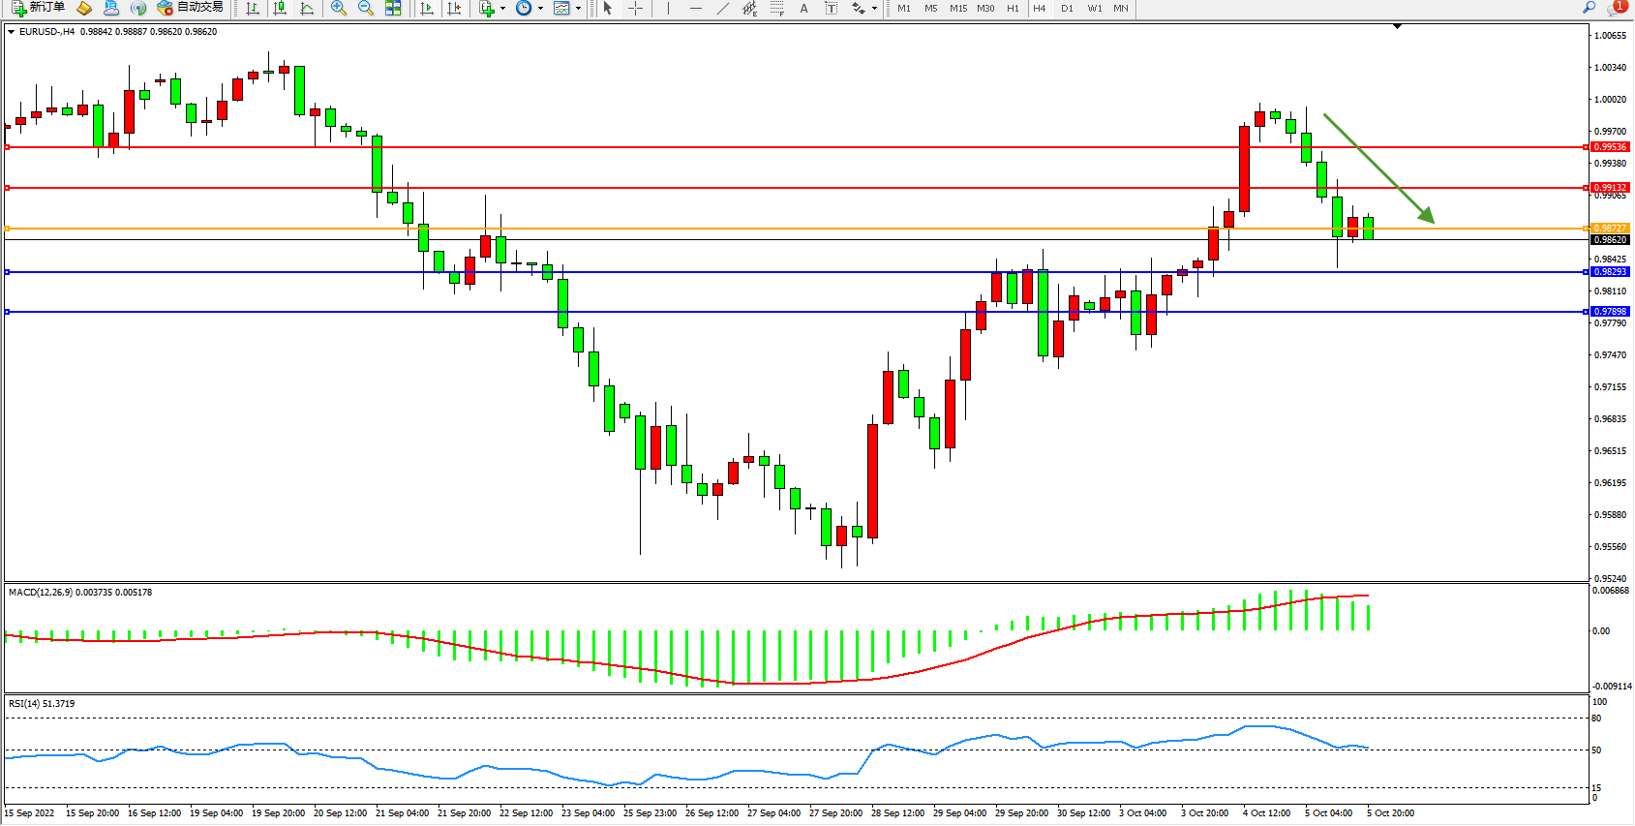Switch to the D1 timeframe
Screen dimensions: 1635x826
(1067, 8)
